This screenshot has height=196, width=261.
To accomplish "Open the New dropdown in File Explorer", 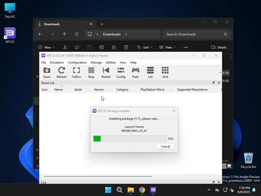I will (46, 47).
